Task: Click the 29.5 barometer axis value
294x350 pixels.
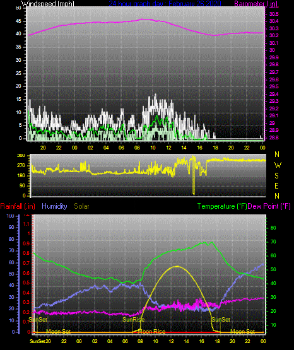Action: coord(274,86)
